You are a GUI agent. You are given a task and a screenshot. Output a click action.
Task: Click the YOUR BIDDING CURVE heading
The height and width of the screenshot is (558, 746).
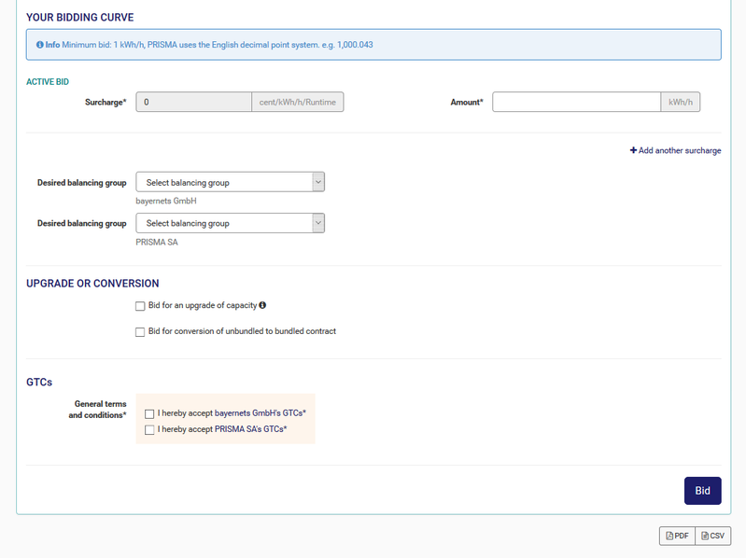click(x=79, y=18)
